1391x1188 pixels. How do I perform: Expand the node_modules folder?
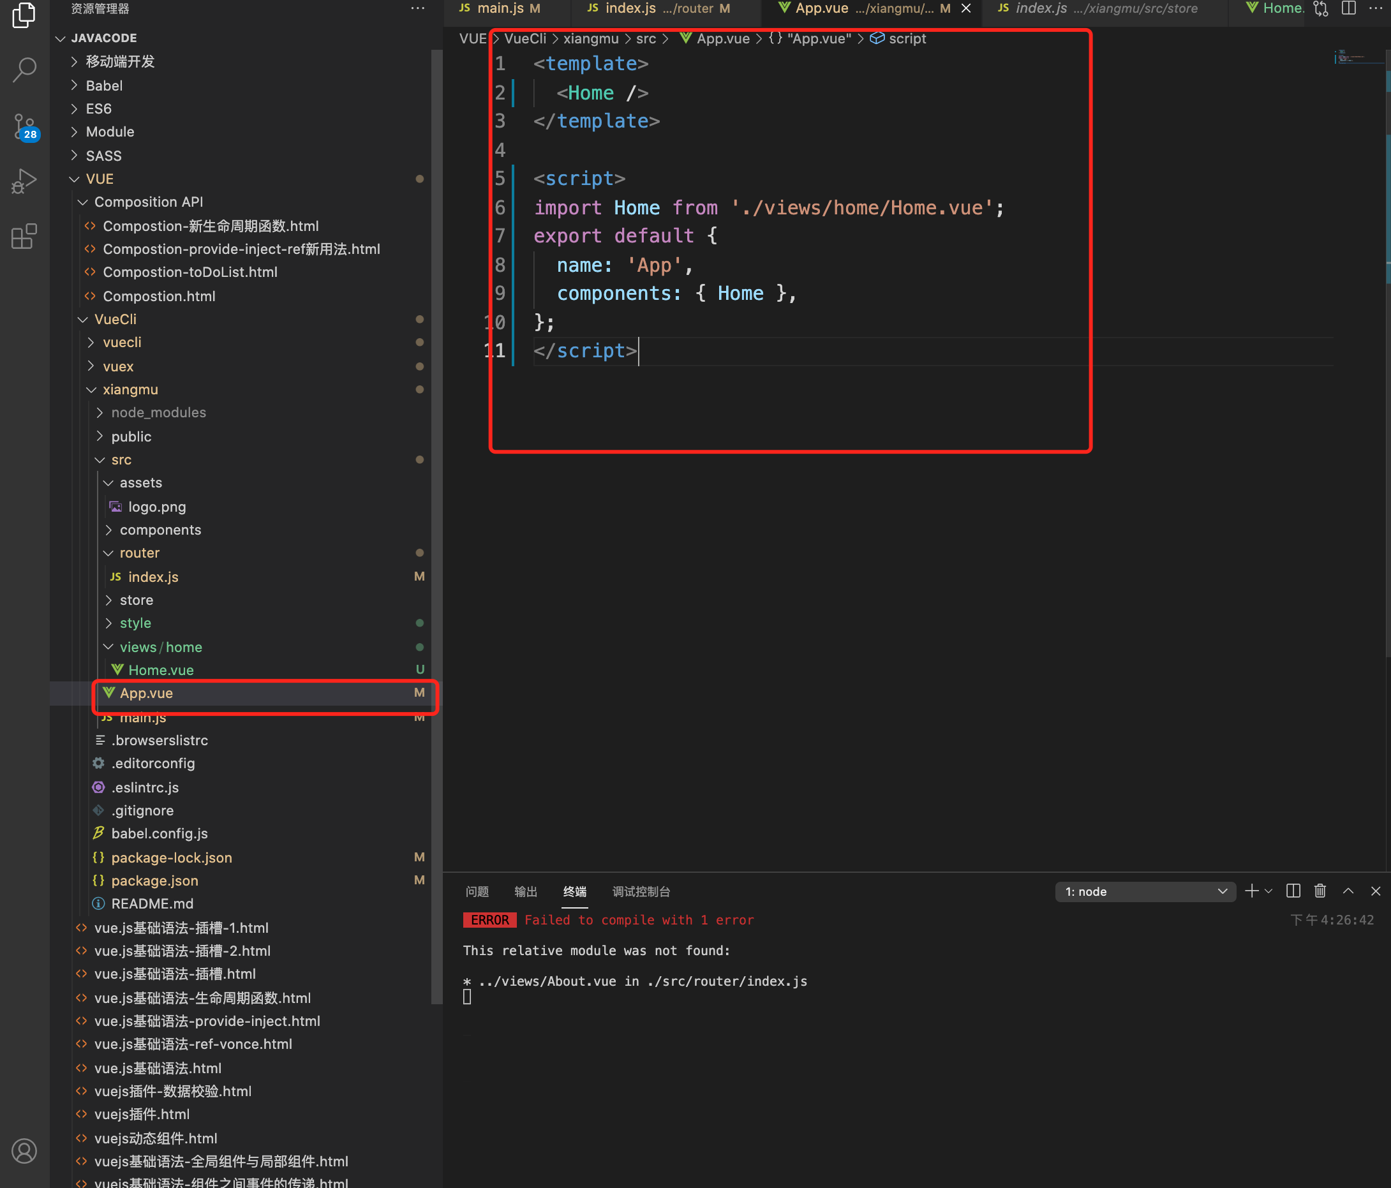coord(158,412)
